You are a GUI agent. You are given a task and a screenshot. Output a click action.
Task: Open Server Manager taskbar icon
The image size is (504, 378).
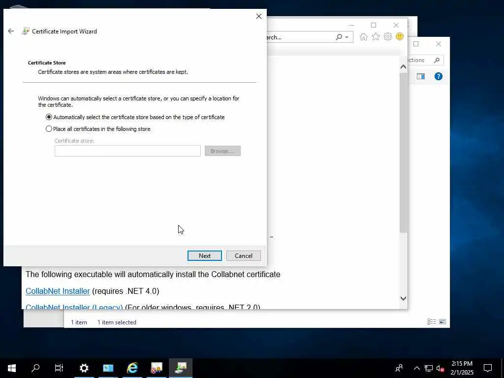(x=108, y=368)
